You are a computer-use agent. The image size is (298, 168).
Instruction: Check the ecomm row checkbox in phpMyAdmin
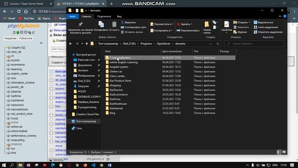pyautogui.click(x=51, y=89)
